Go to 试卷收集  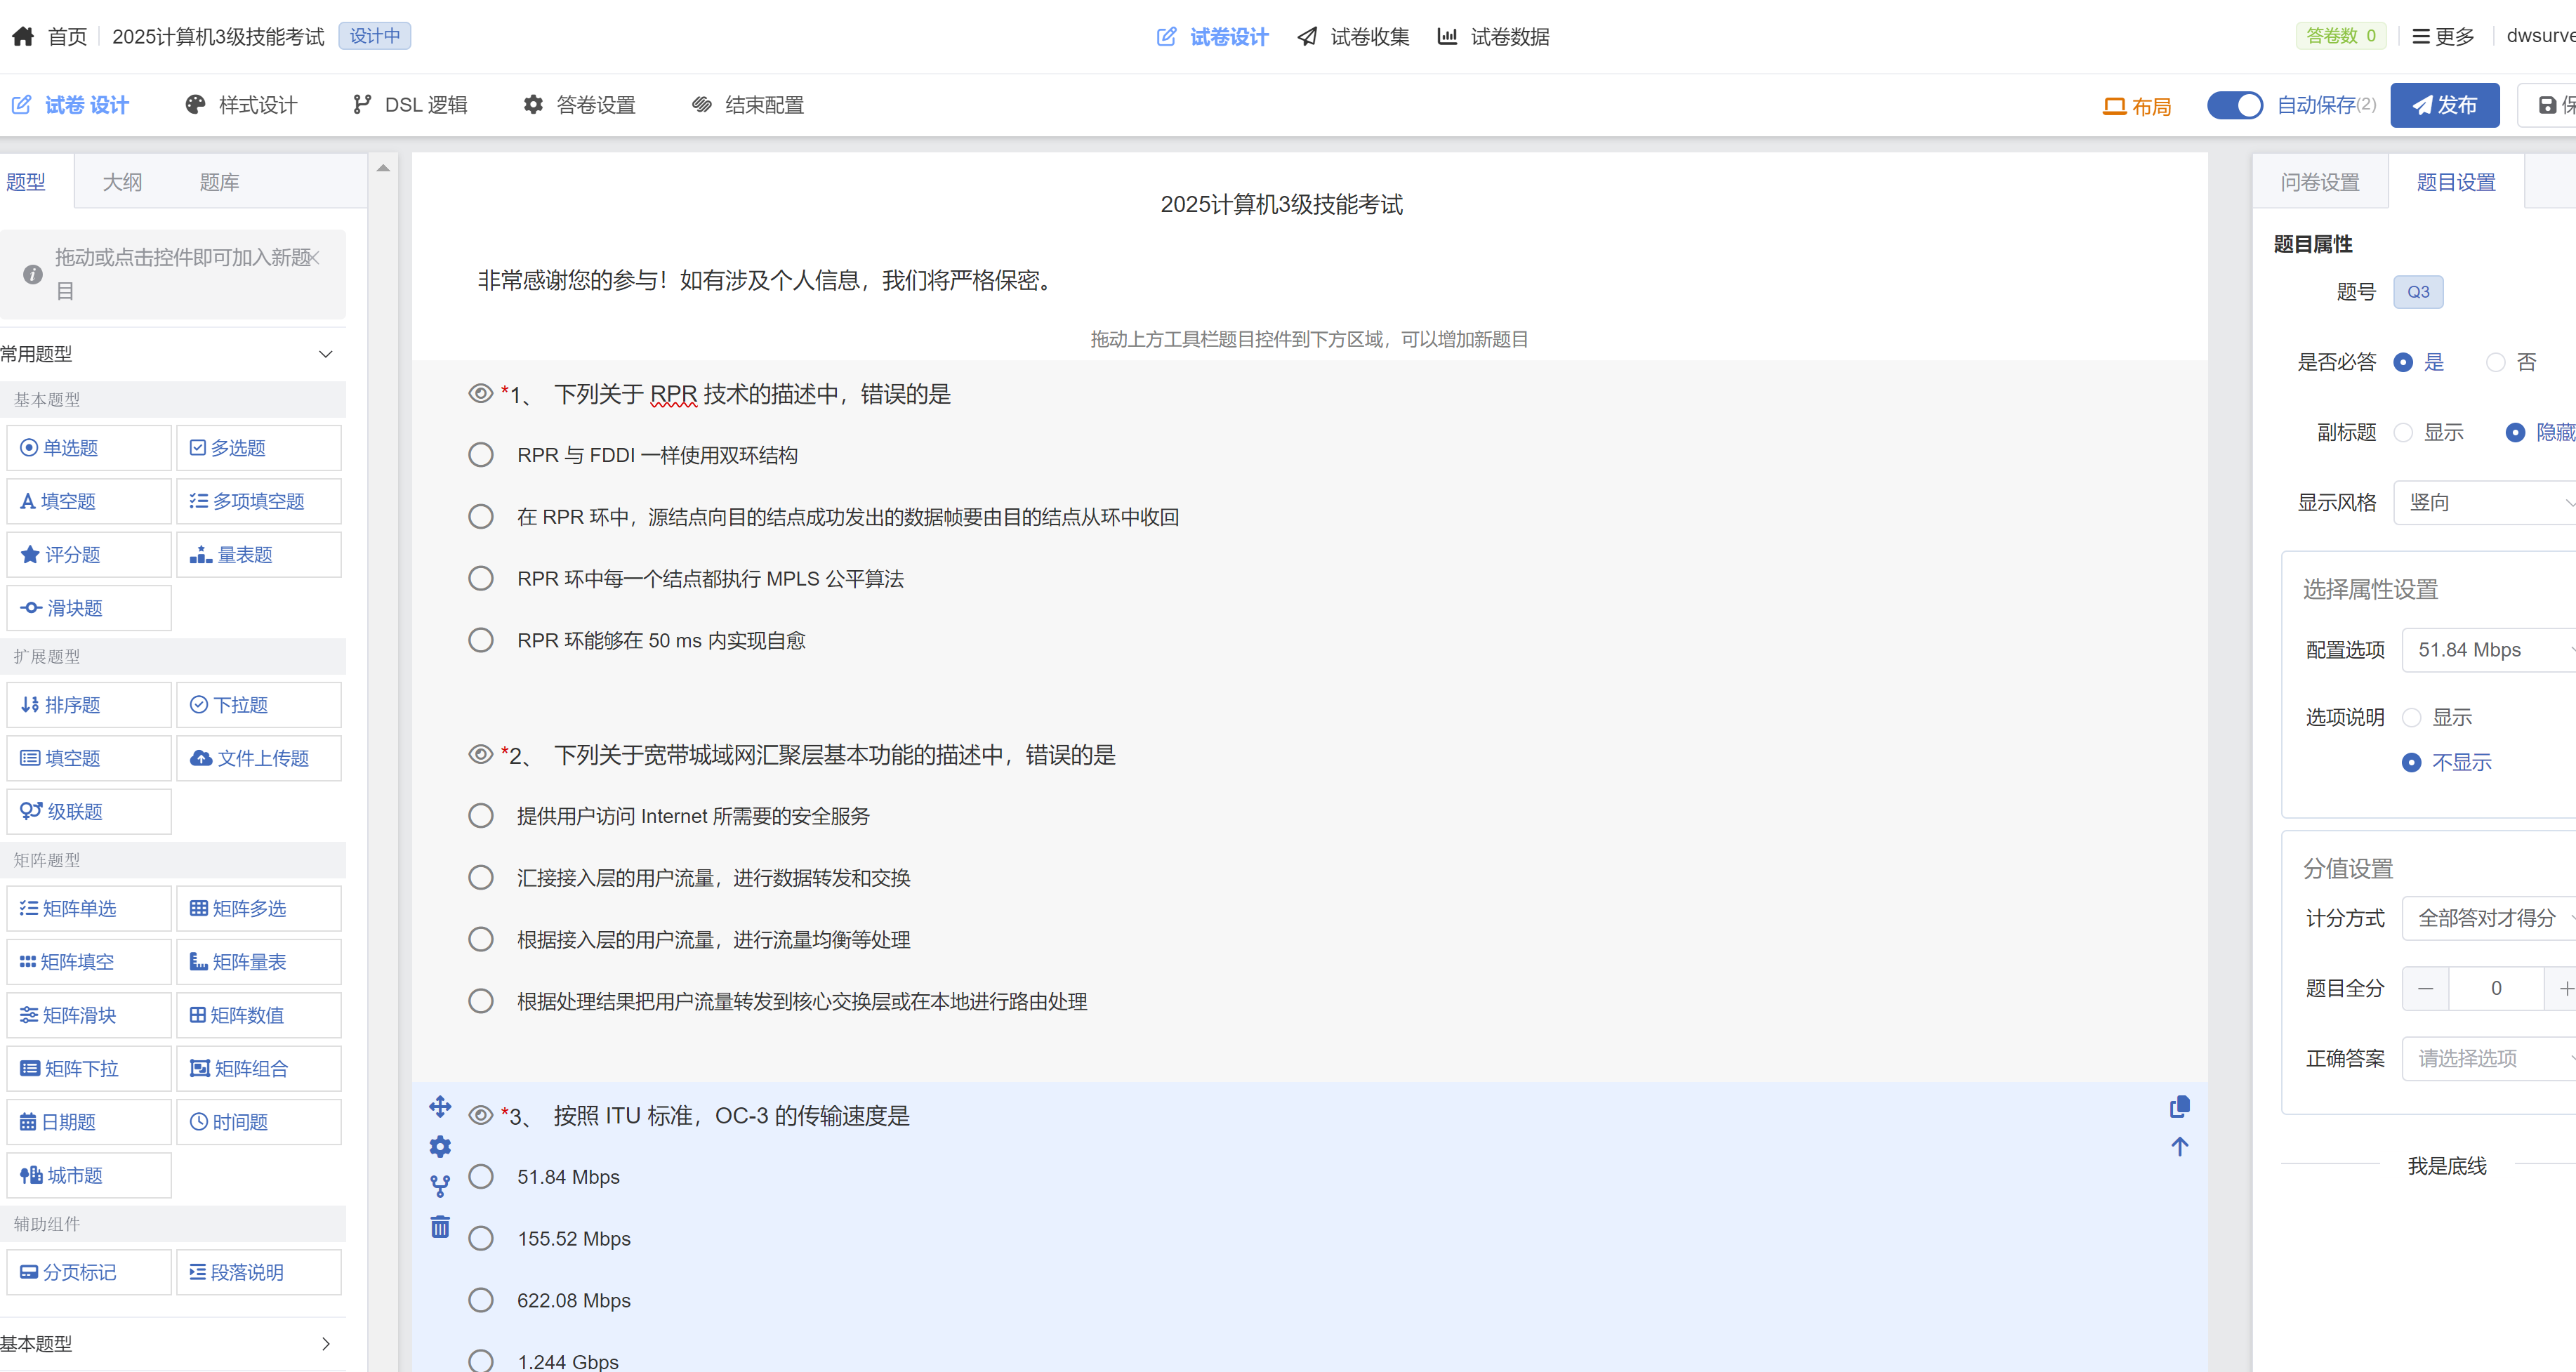(x=1353, y=37)
